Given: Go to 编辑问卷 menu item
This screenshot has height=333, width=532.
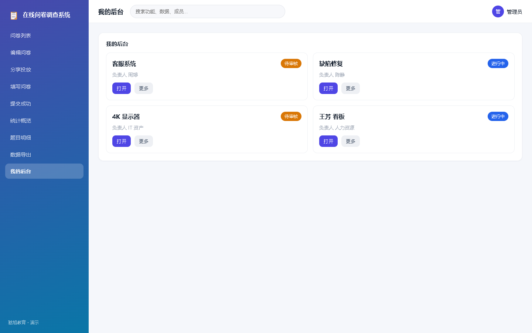Looking at the screenshot, I should (44, 53).
